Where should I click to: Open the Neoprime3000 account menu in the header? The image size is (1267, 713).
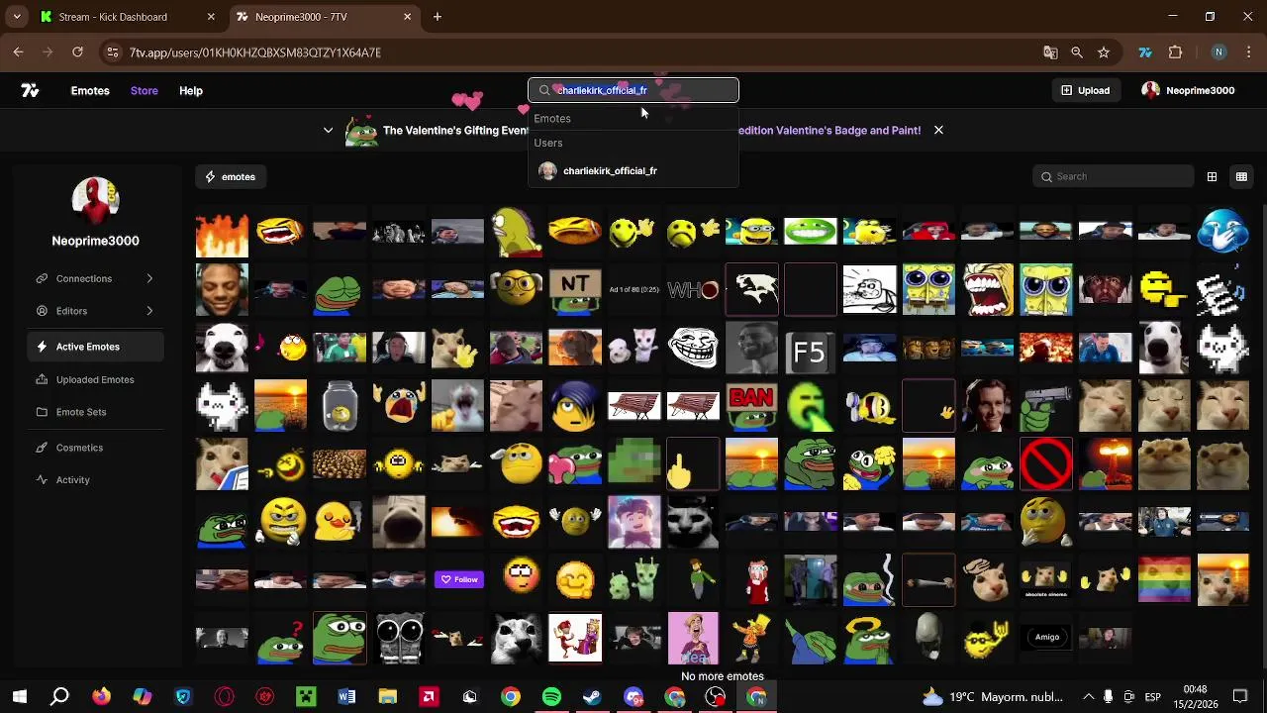[1188, 90]
